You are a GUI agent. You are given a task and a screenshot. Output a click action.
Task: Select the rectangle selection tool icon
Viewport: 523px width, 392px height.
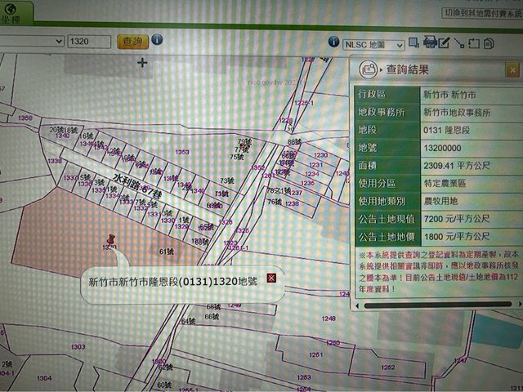[414, 42]
